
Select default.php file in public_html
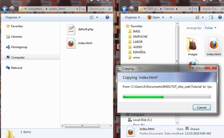[80, 29]
